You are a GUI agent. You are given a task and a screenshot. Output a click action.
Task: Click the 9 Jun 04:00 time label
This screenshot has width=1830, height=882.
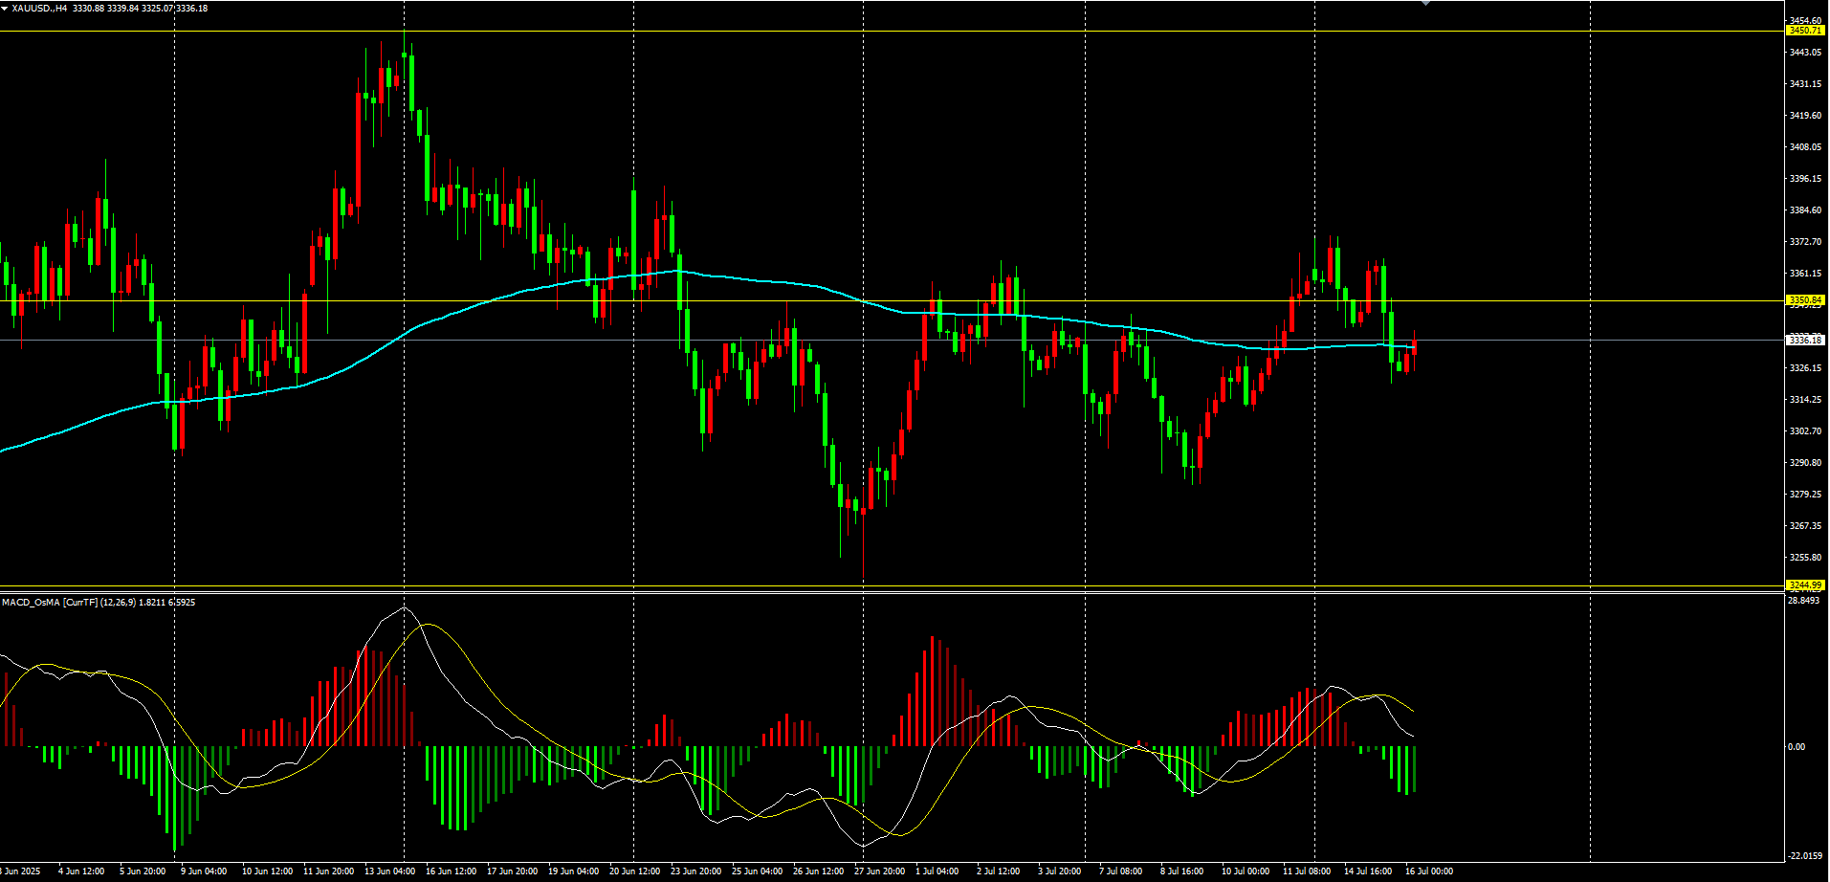[x=204, y=871]
